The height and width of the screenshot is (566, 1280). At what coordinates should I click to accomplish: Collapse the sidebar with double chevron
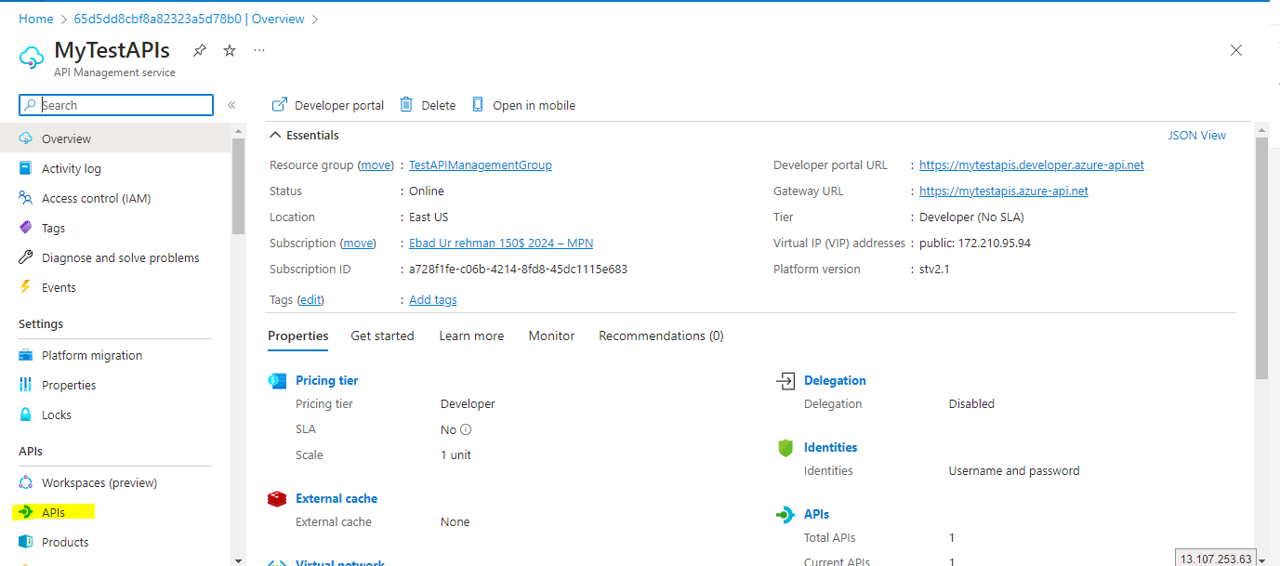(231, 105)
